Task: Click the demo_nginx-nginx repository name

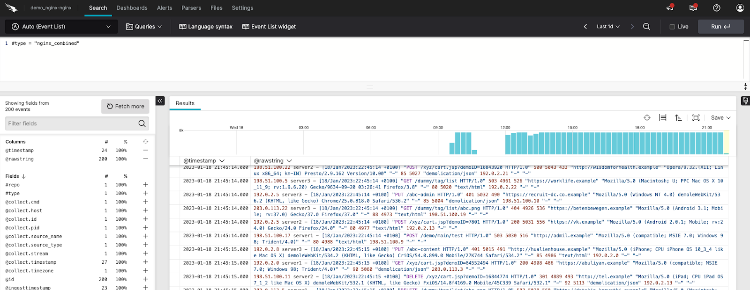Action: point(51,8)
